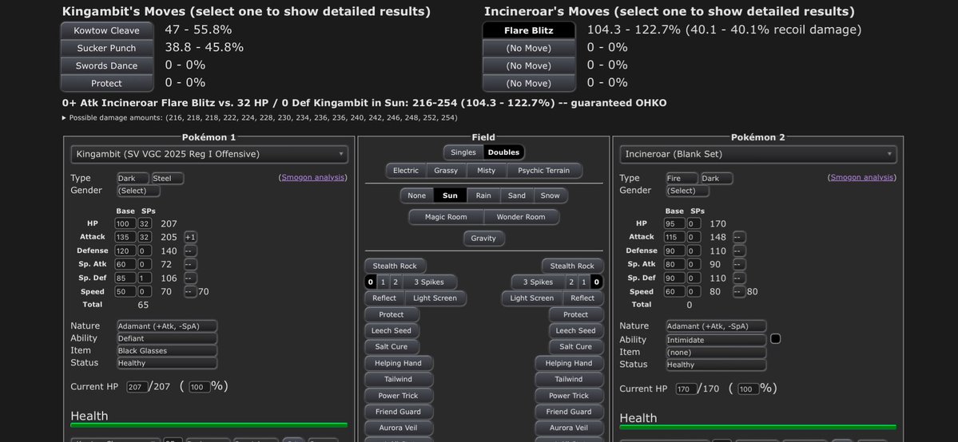Toggle Wonder Room
The width and height of the screenshot is (958, 442).
pyautogui.click(x=520, y=217)
